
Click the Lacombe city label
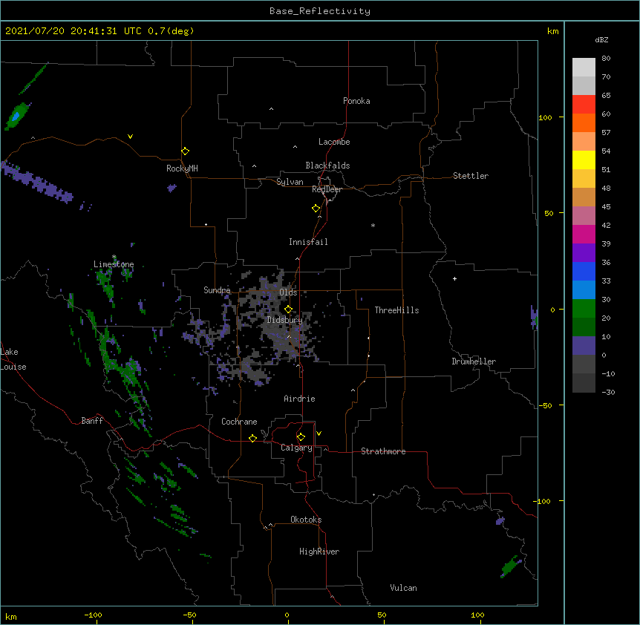pos(334,142)
